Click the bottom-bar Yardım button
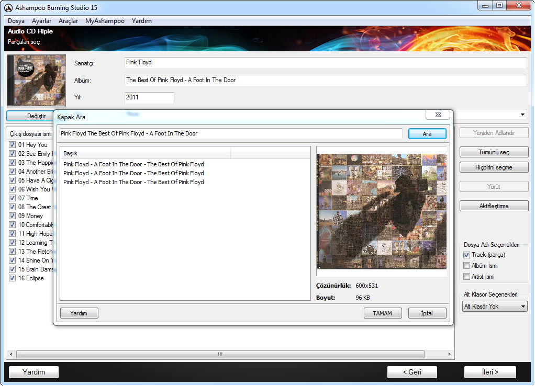This screenshot has height=386, width=535. tap(34, 372)
